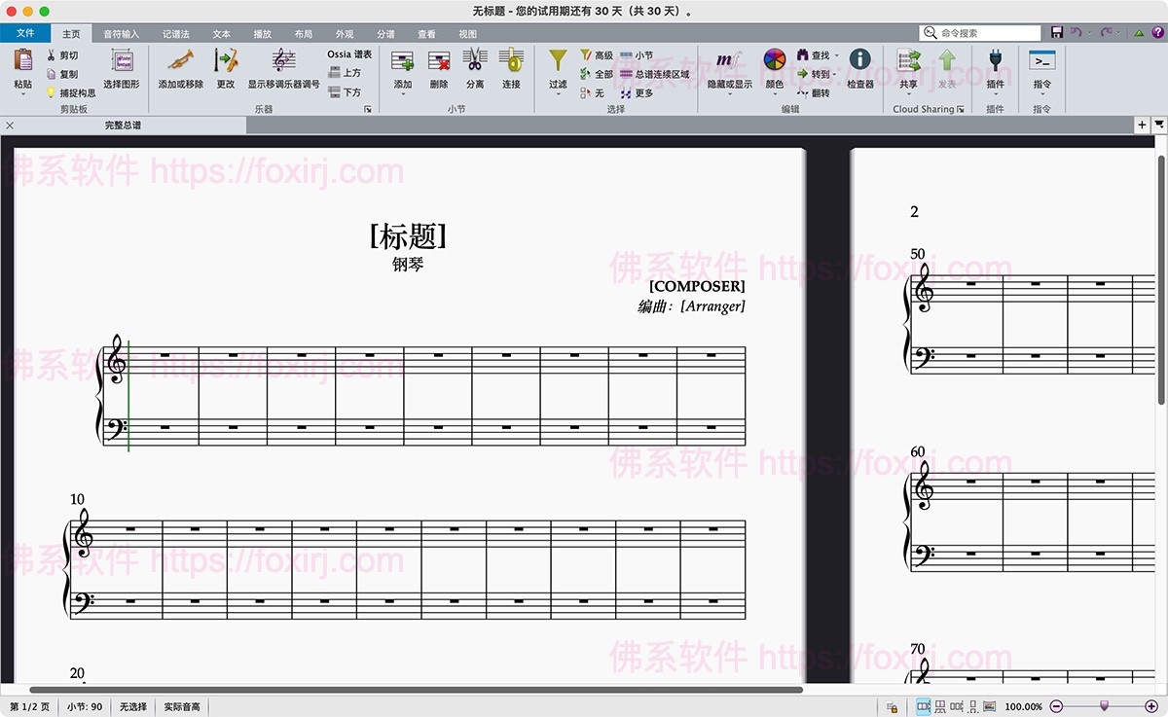This screenshot has width=1168, height=717.
Task: Toggle 实际音高 in the status bar
Action: coord(181,706)
